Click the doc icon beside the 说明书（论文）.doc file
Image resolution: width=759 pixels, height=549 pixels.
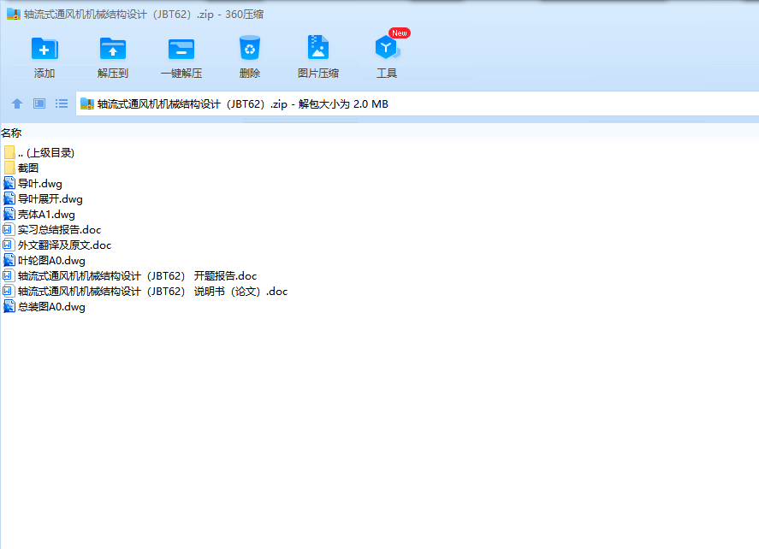click(9, 292)
